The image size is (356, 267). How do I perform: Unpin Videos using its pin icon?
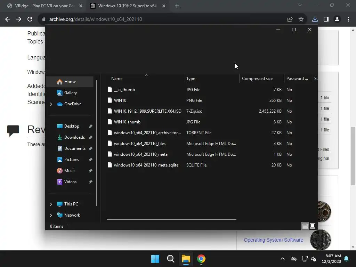pyautogui.click(x=91, y=182)
